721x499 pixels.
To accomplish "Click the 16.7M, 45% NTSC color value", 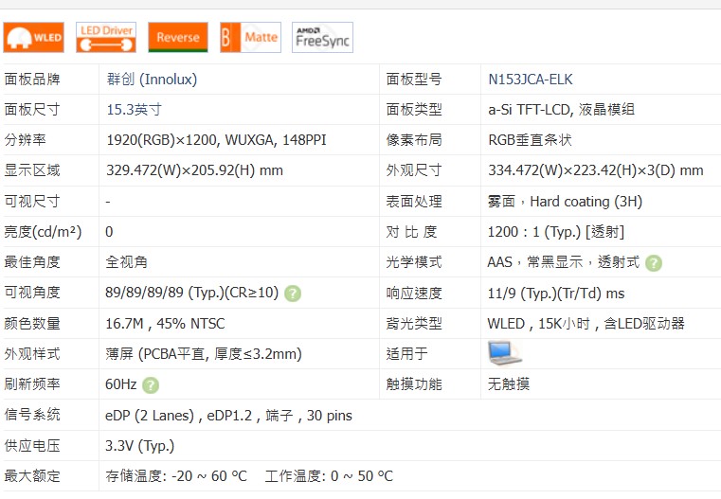I will (165, 324).
